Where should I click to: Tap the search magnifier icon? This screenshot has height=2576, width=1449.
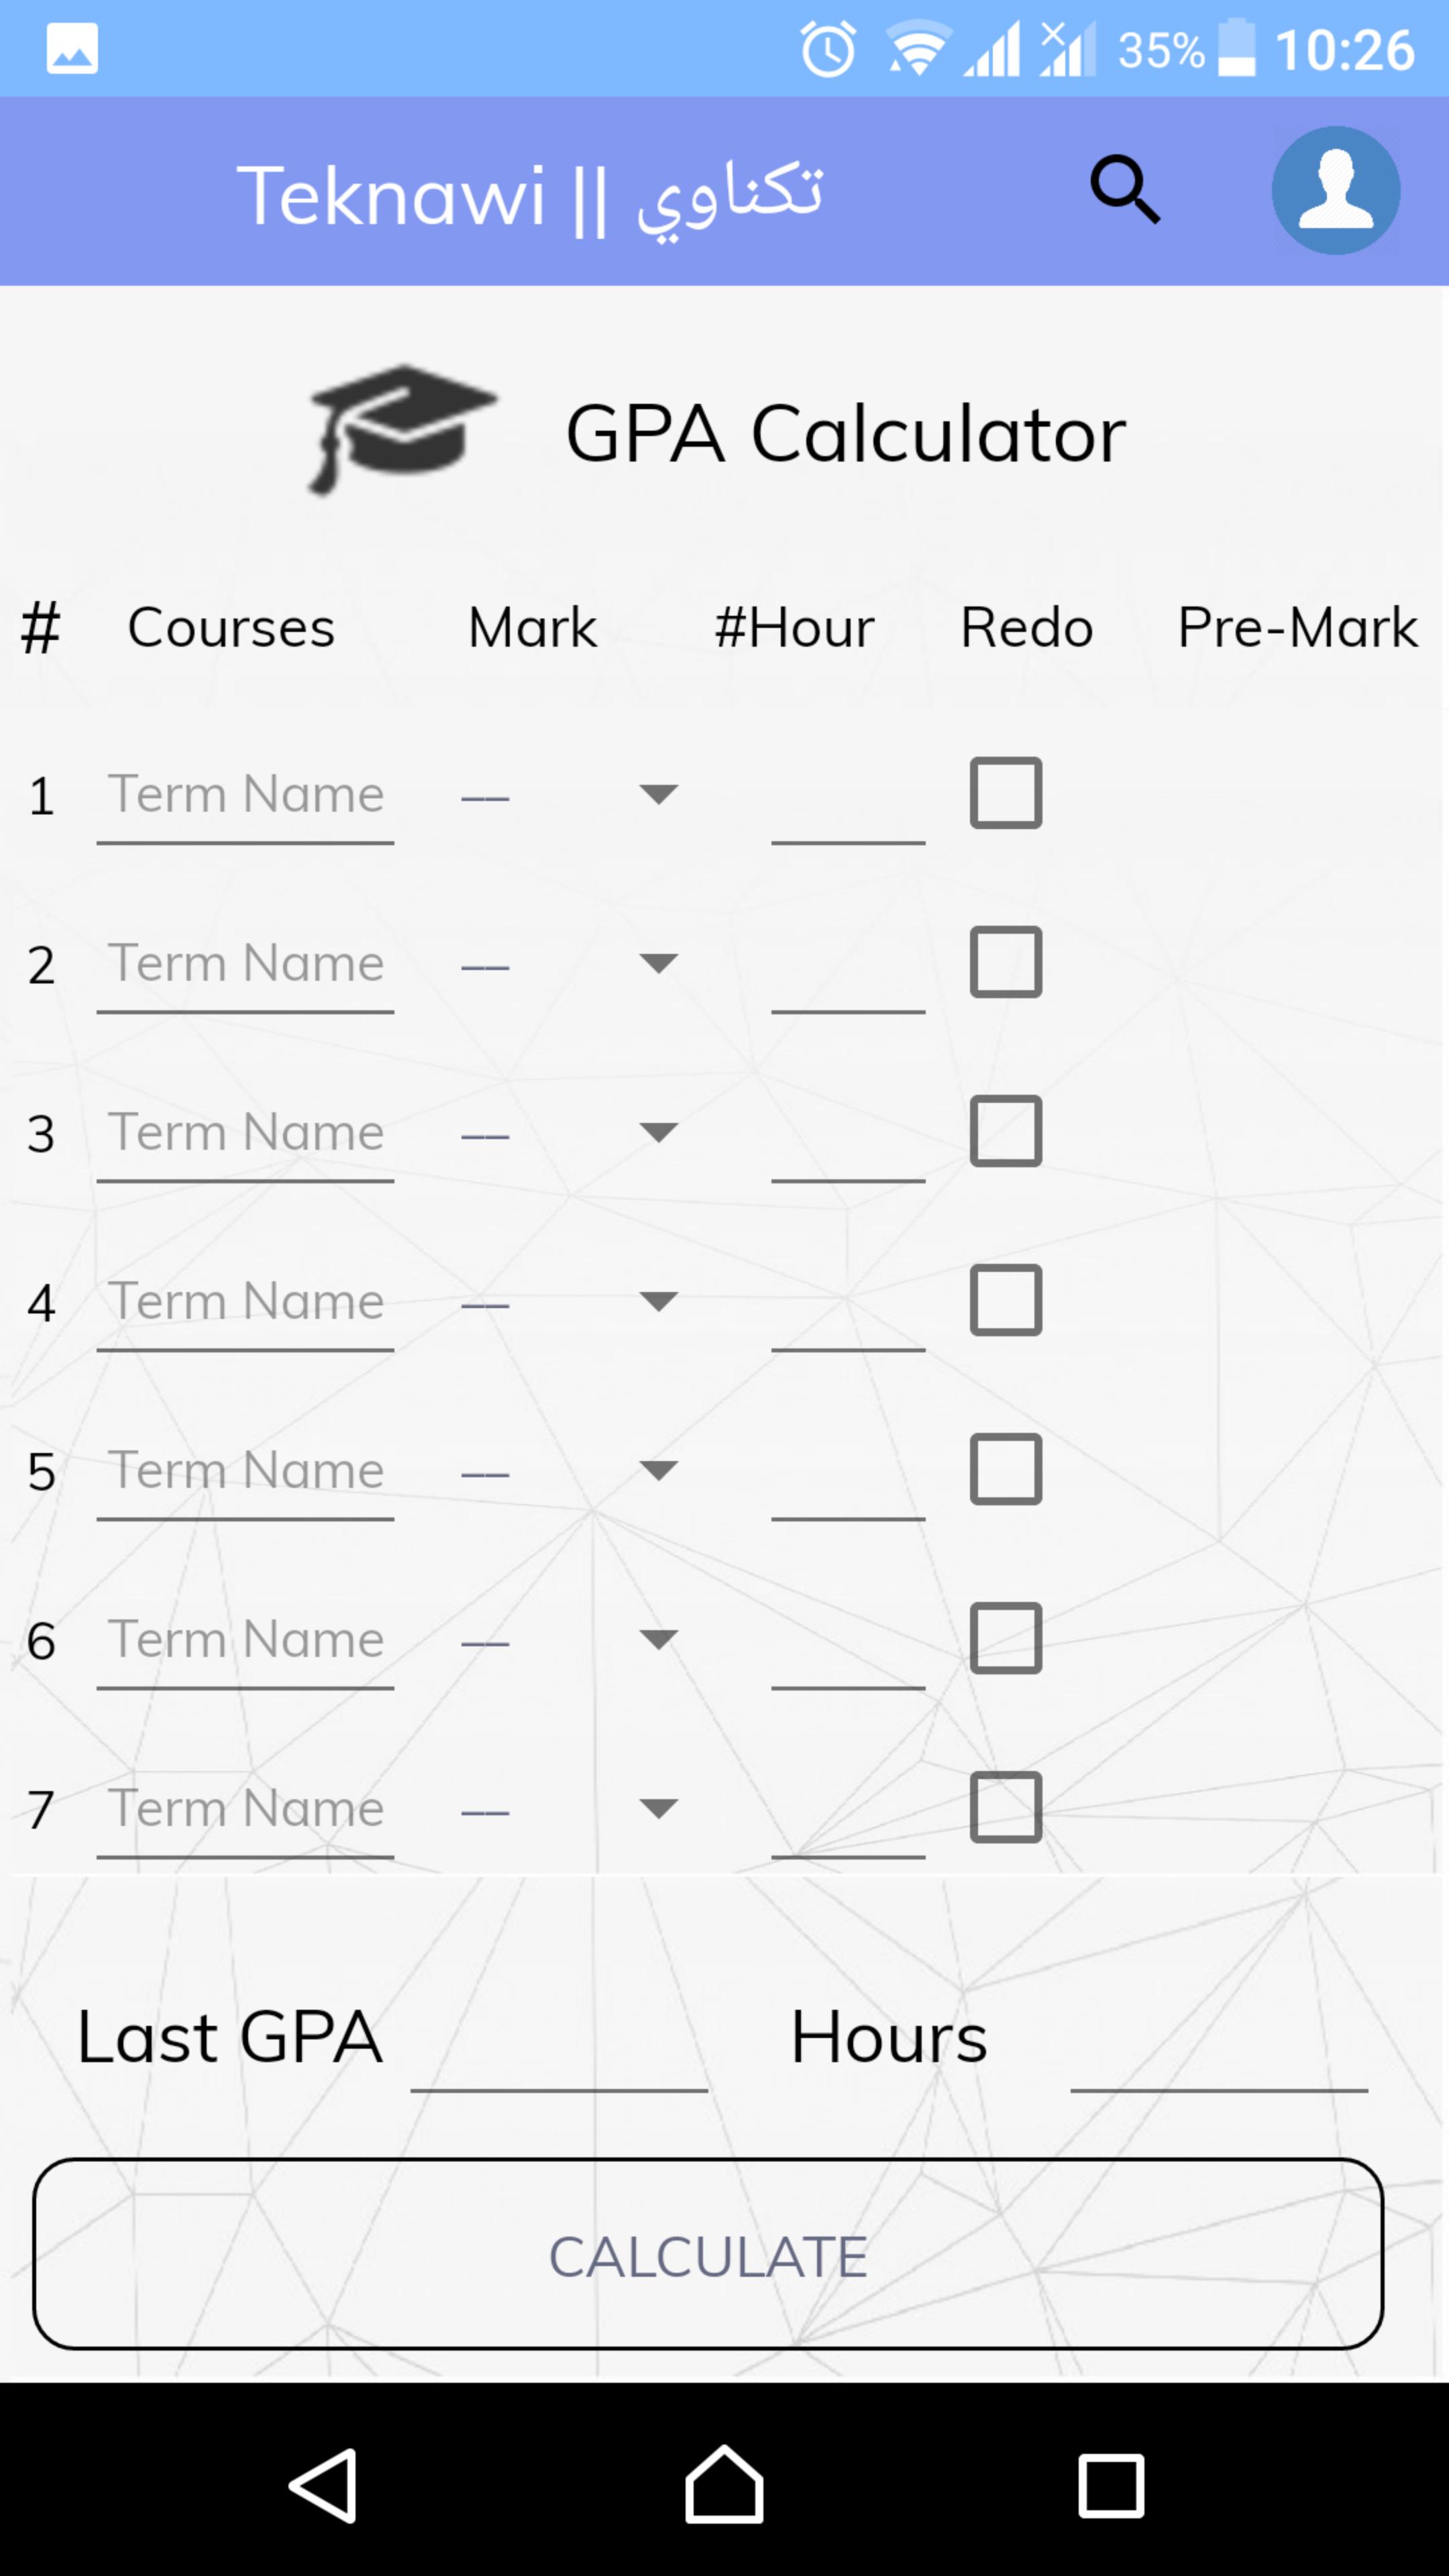click(x=1125, y=189)
